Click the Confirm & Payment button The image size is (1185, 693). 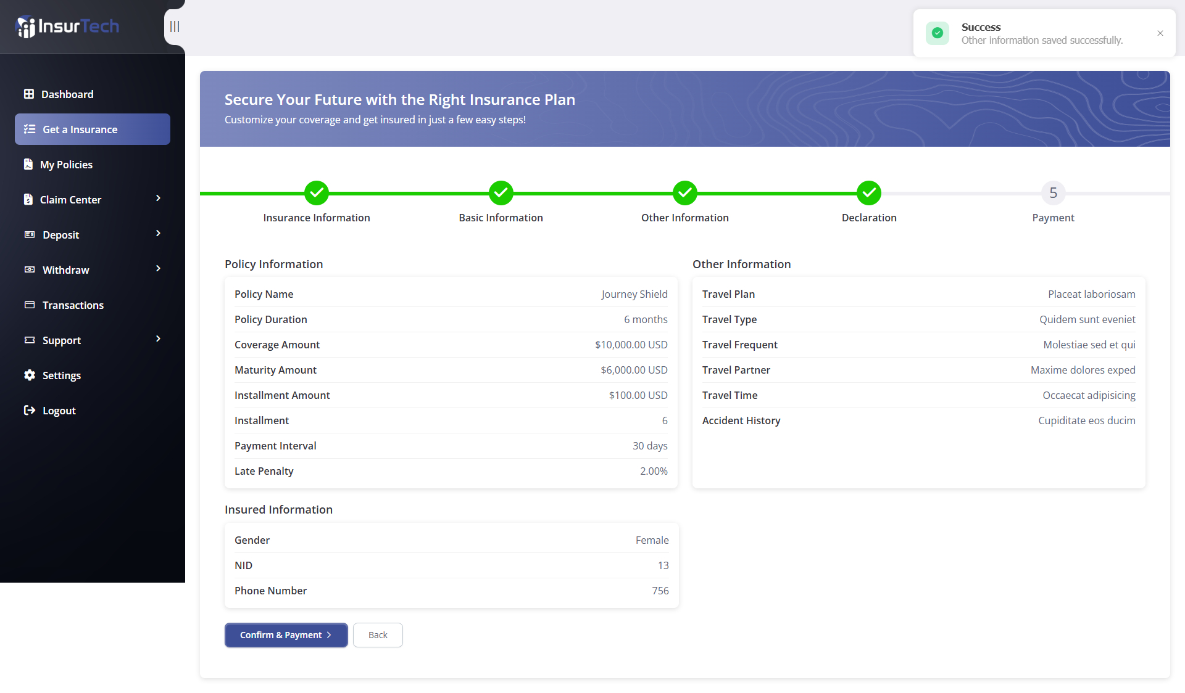[286, 635]
